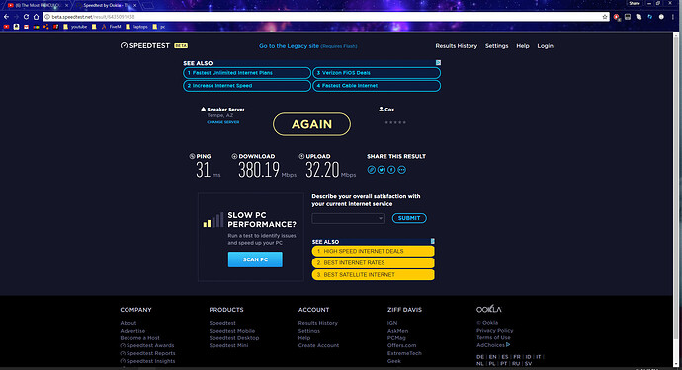The width and height of the screenshot is (682, 370).
Task: Go to the Legacy site link
Action: pyautogui.click(x=289, y=46)
